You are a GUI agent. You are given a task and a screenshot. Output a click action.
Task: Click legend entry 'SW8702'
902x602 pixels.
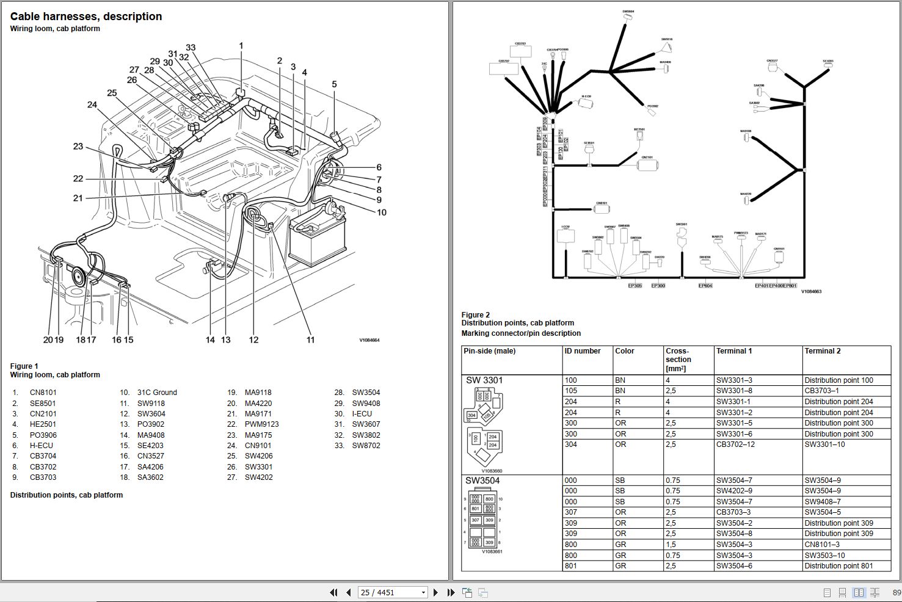366,446
